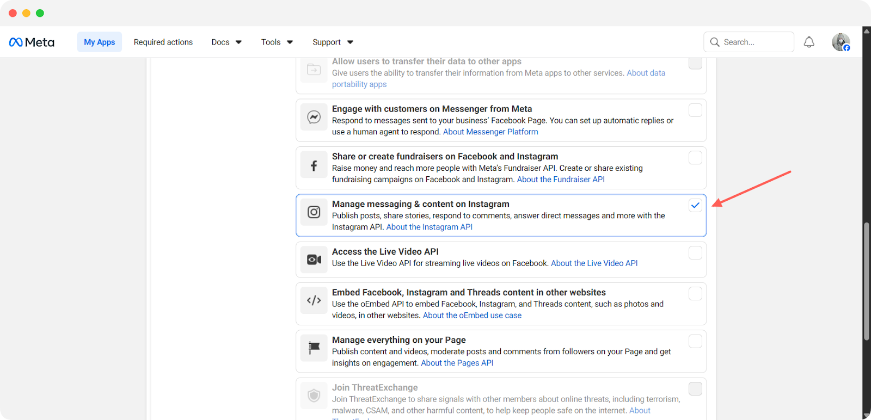Click the Meta logo
This screenshot has height=420, width=871.
coord(32,42)
